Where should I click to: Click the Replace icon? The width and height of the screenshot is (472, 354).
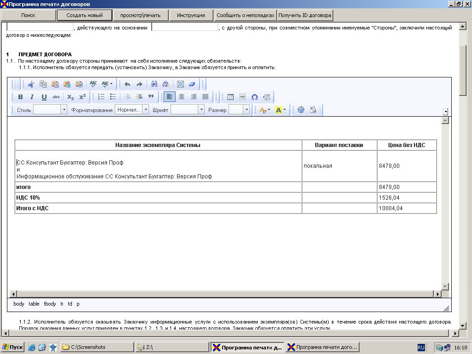click(x=166, y=84)
